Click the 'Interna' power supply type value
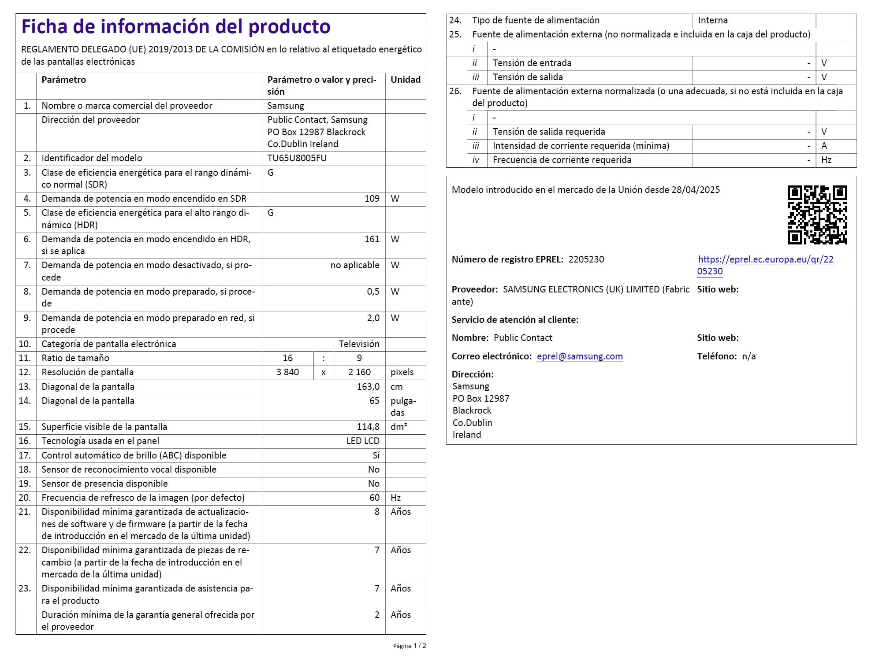The width and height of the screenshot is (879, 662). (712, 20)
